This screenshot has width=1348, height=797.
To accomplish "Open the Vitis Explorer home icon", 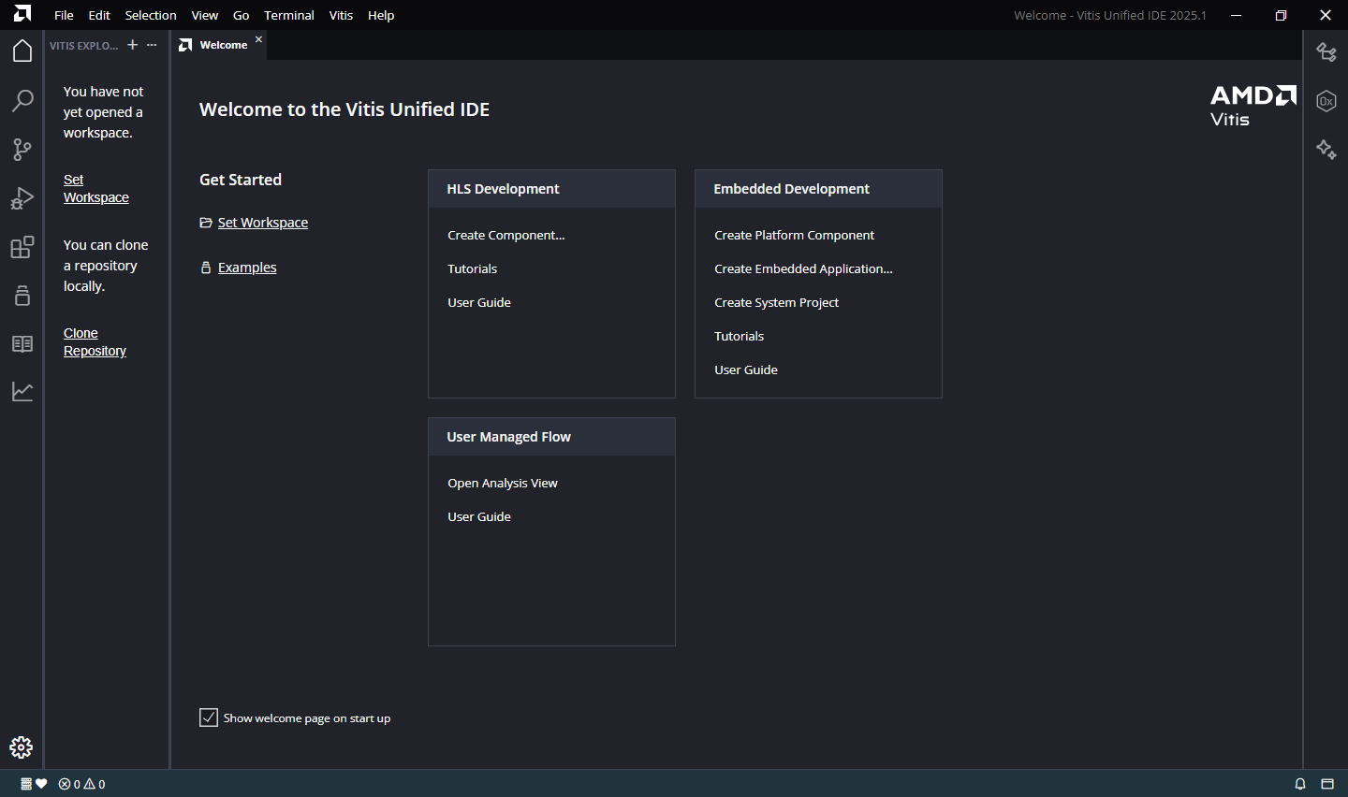I will coord(22,51).
